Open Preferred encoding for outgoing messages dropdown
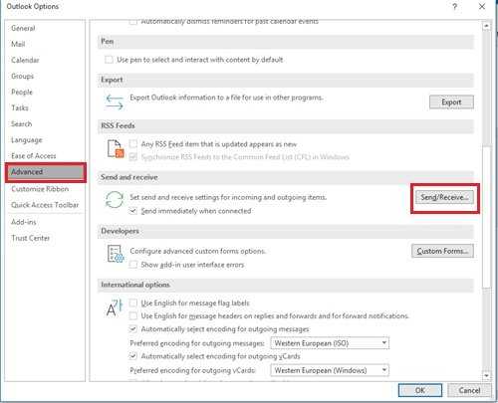Viewport: 498px width, 403px height. [330, 343]
